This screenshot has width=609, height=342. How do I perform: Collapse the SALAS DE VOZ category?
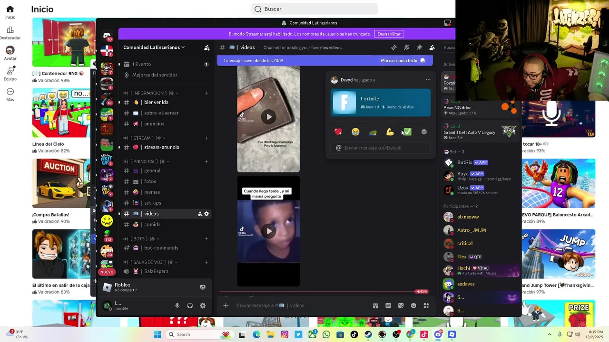pos(151,262)
